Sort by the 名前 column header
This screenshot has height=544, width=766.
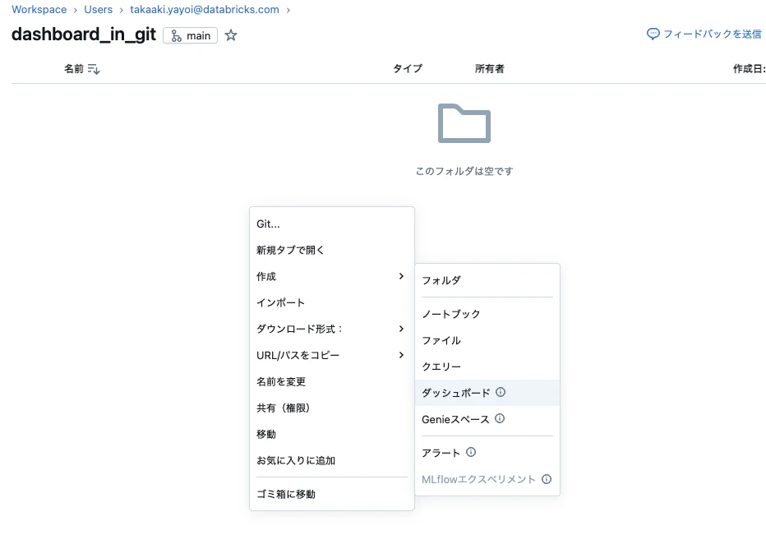click(x=74, y=69)
